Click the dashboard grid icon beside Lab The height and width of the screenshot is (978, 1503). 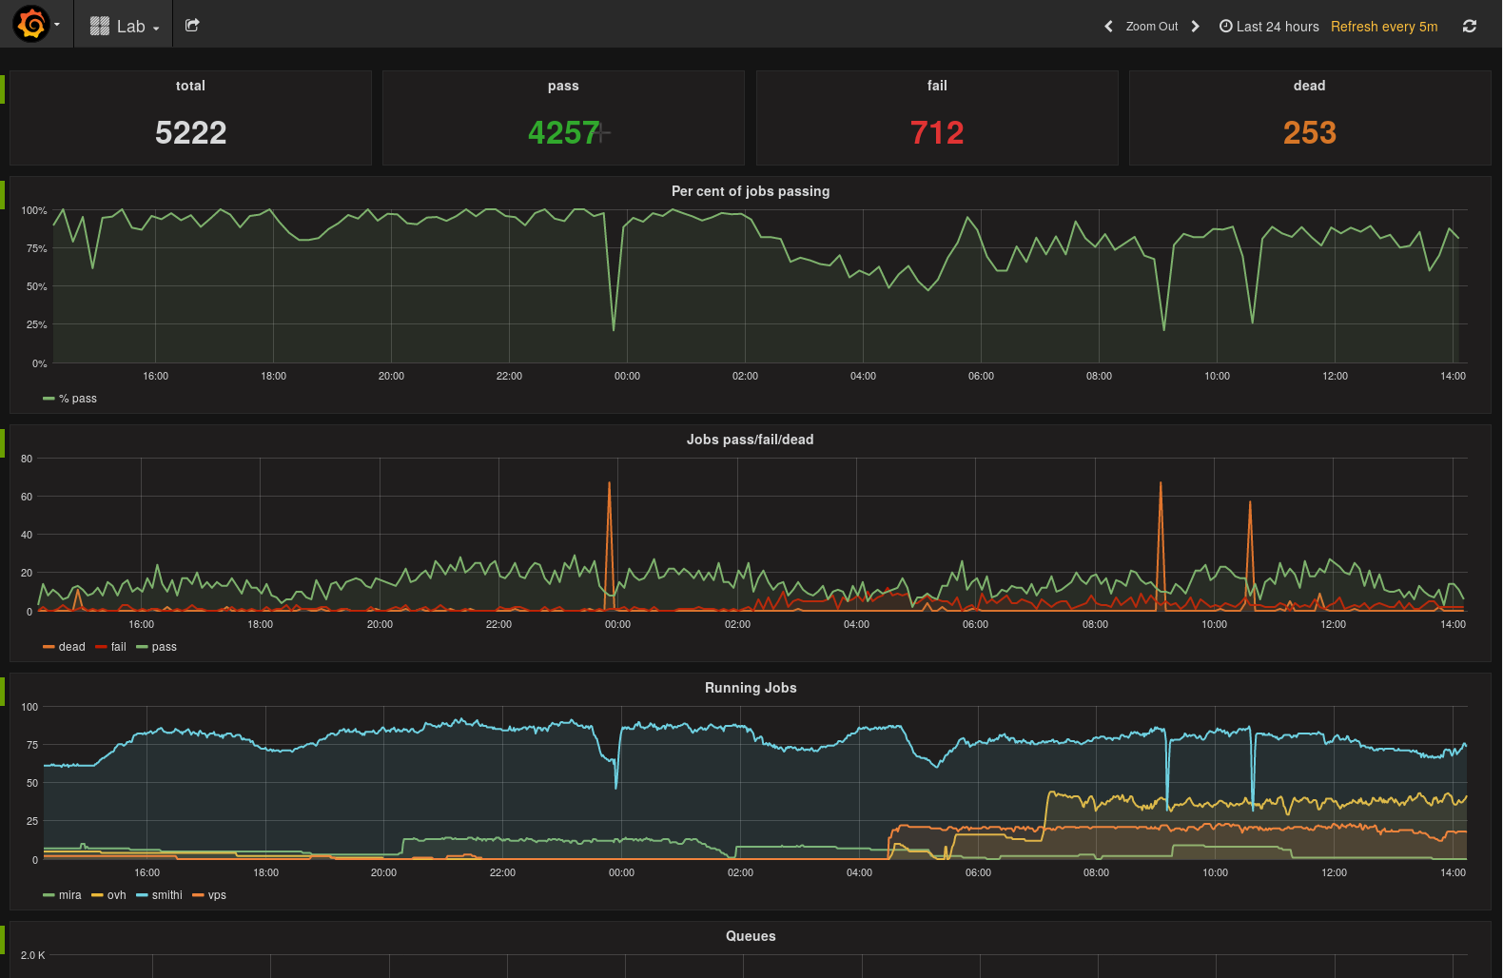100,26
